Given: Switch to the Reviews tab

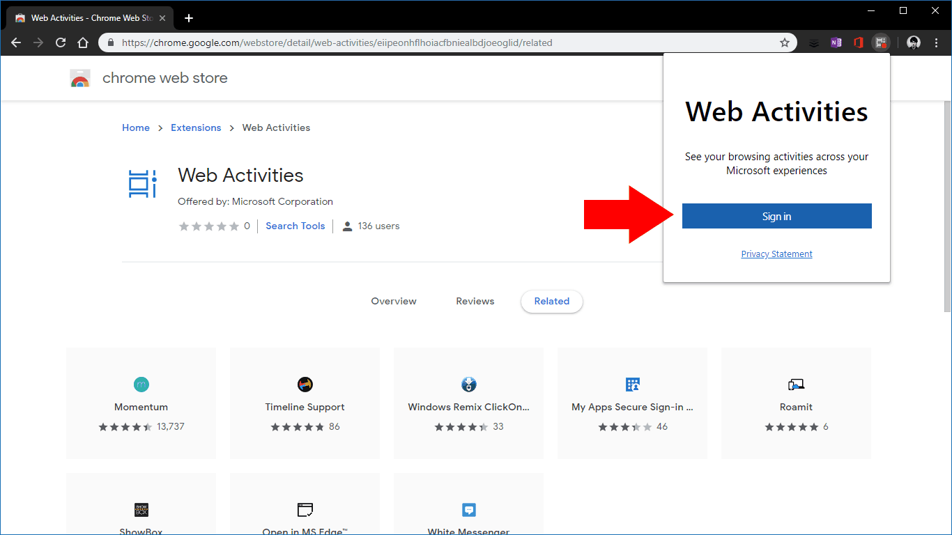Looking at the screenshot, I should coord(475,301).
